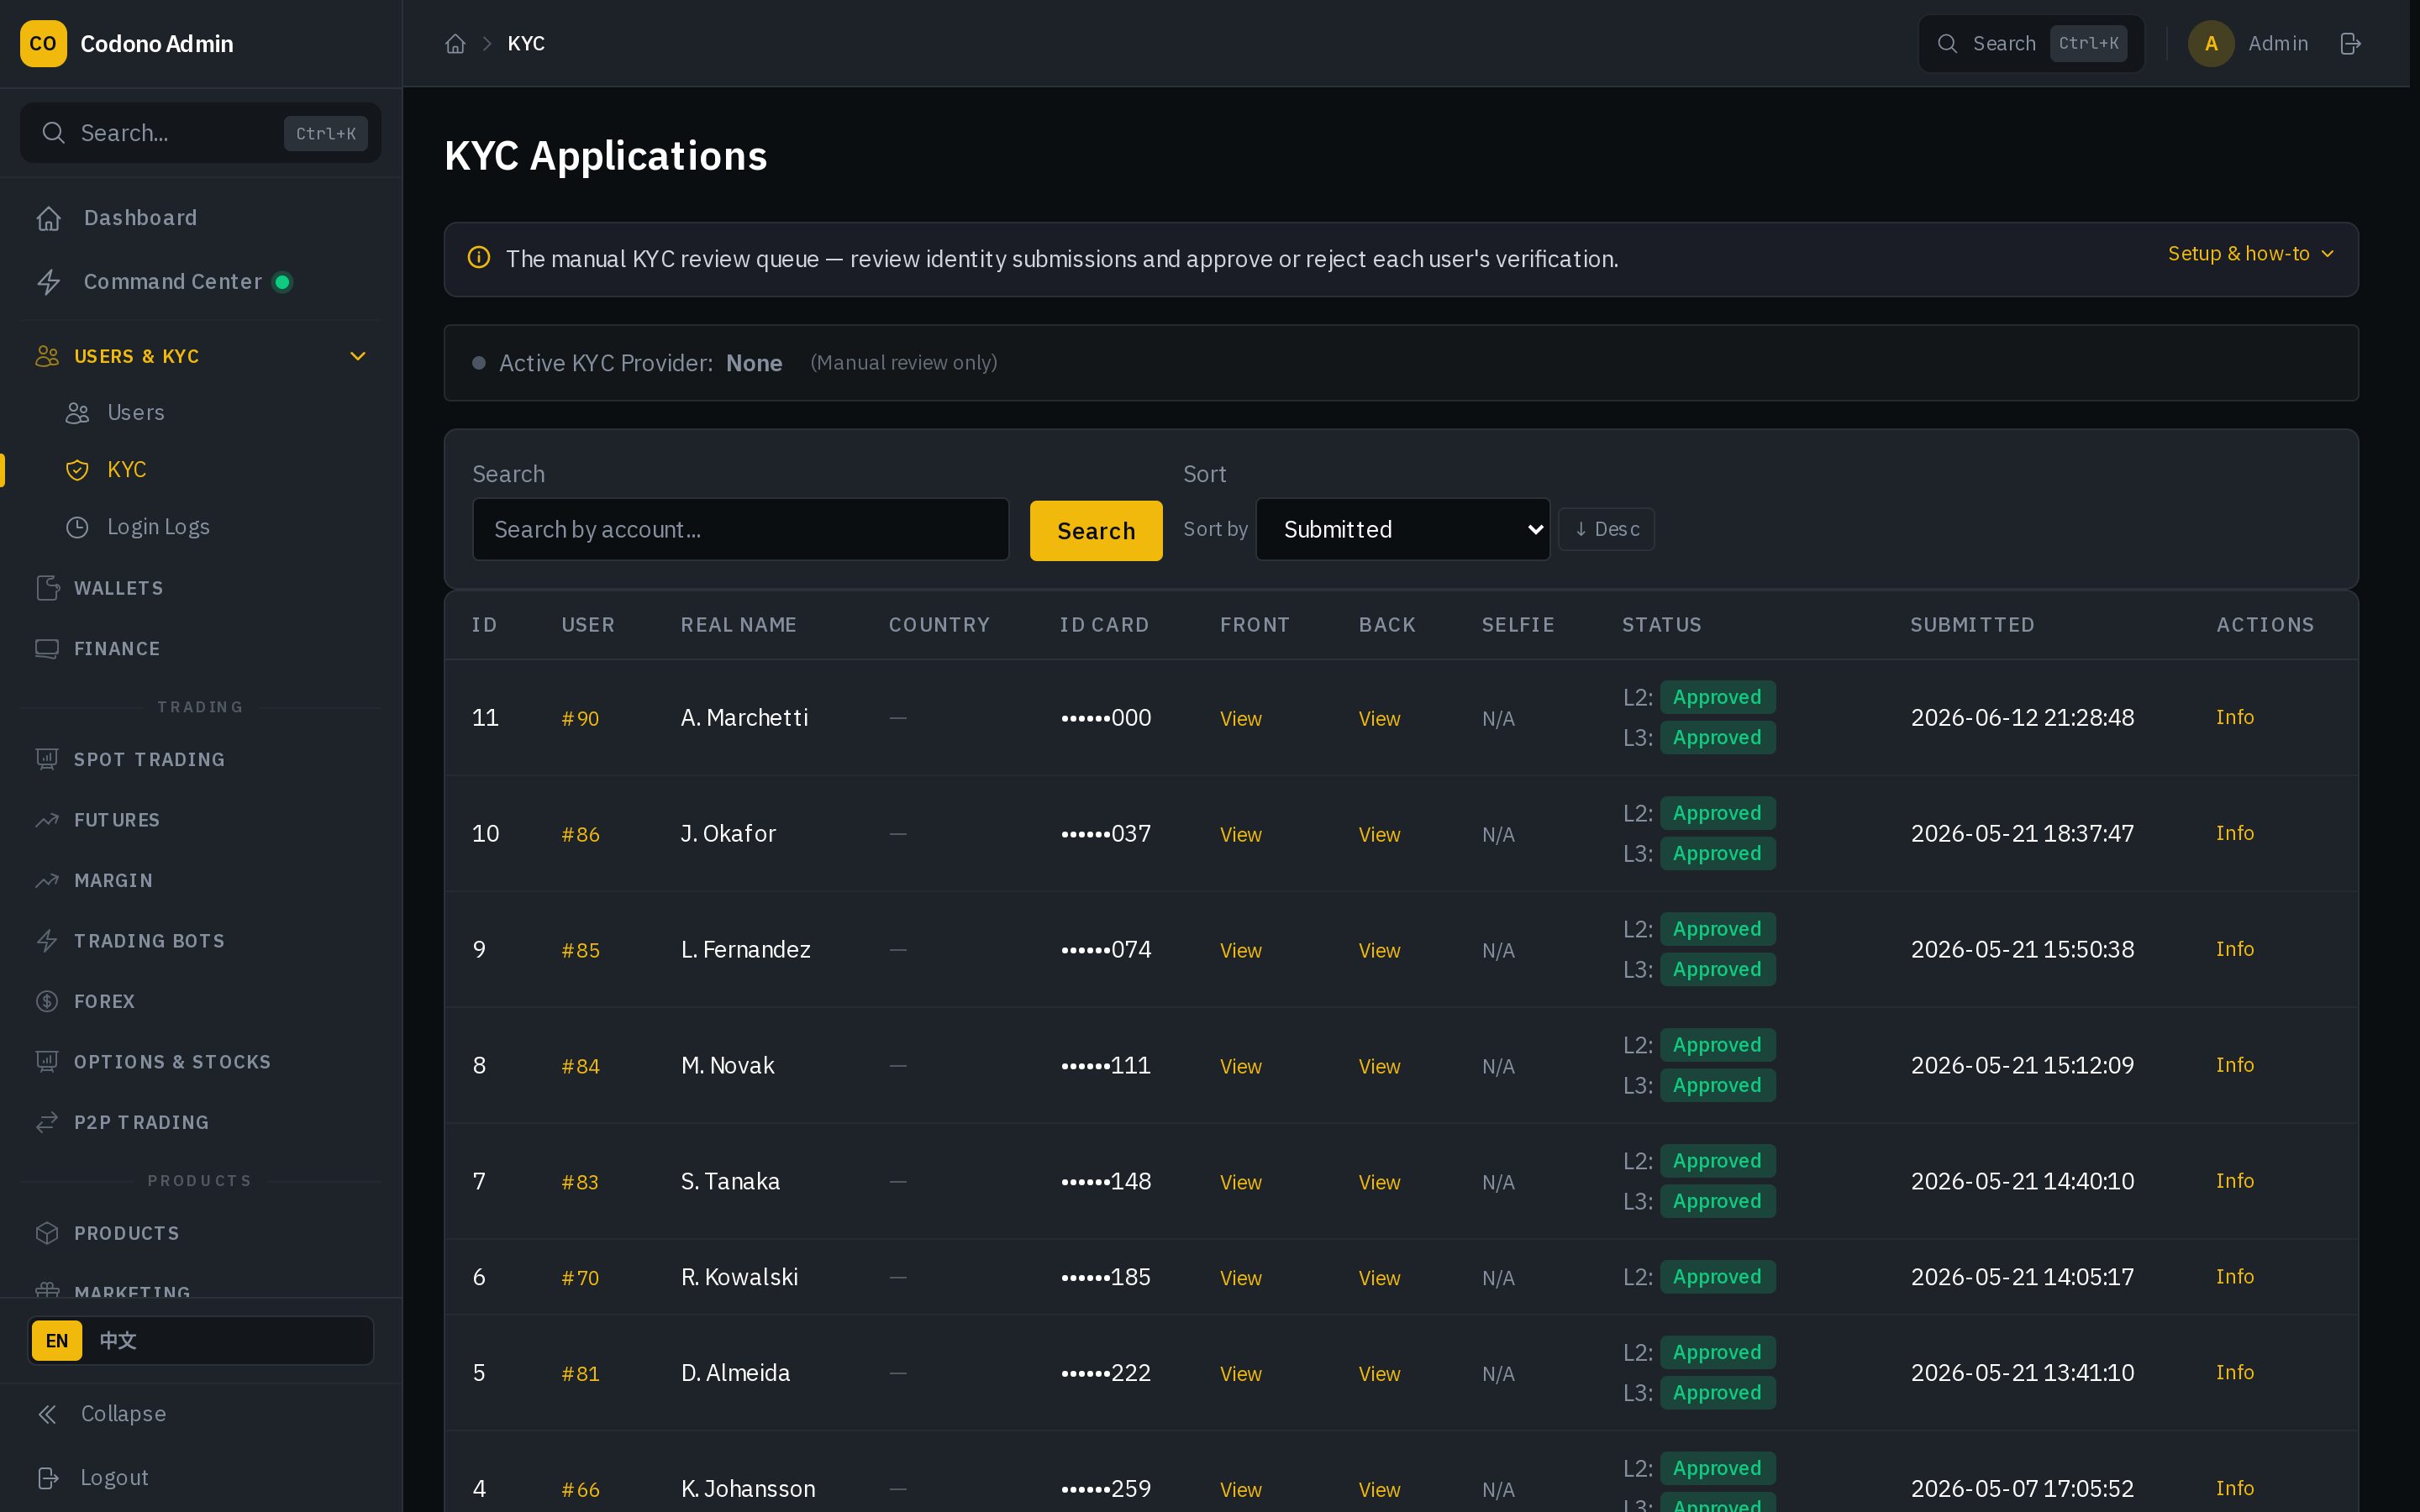Open the top bar Search Ctrl+K box

pyautogui.click(x=2031, y=44)
